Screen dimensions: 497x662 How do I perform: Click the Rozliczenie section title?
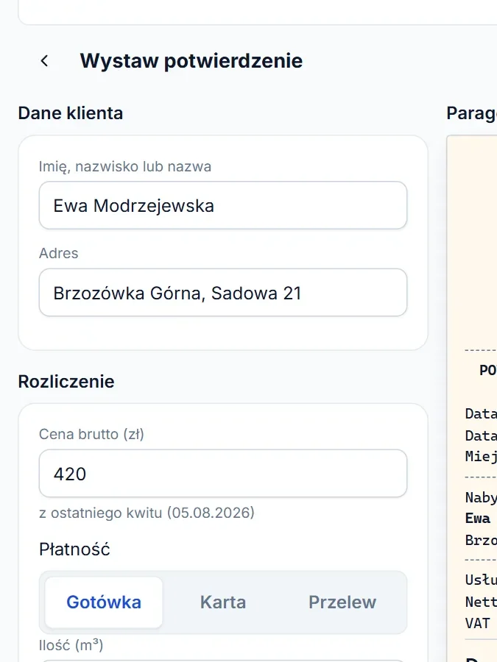click(66, 381)
